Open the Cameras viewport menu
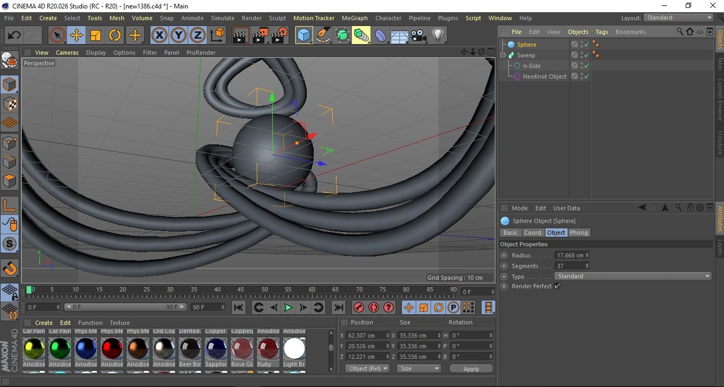This screenshot has height=387, width=724. 67,53
